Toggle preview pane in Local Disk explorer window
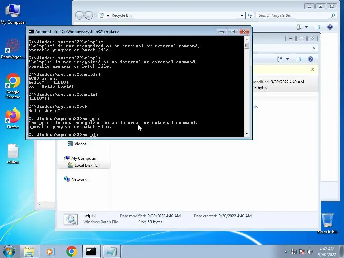 (x=299, y=59)
